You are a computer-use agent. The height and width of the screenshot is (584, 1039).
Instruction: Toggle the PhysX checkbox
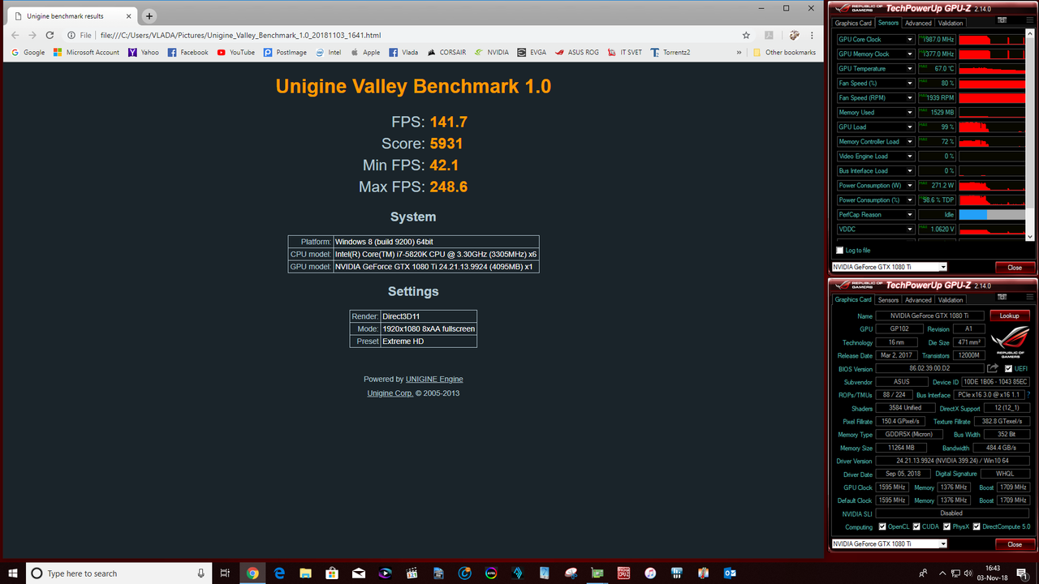[946, 526]
